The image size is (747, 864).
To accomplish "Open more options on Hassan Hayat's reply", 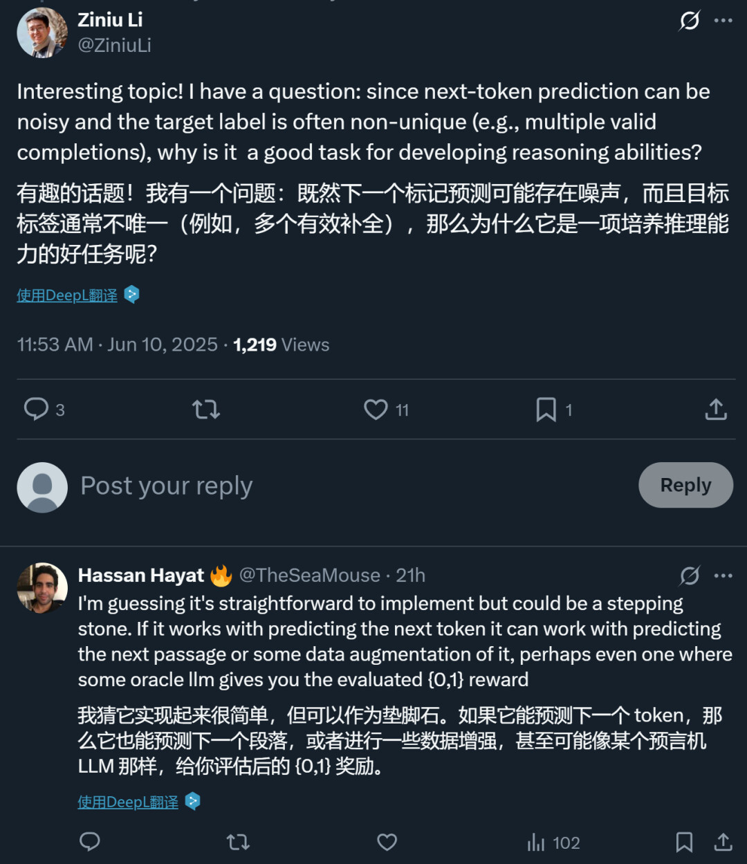I will (x=723, y=576).
